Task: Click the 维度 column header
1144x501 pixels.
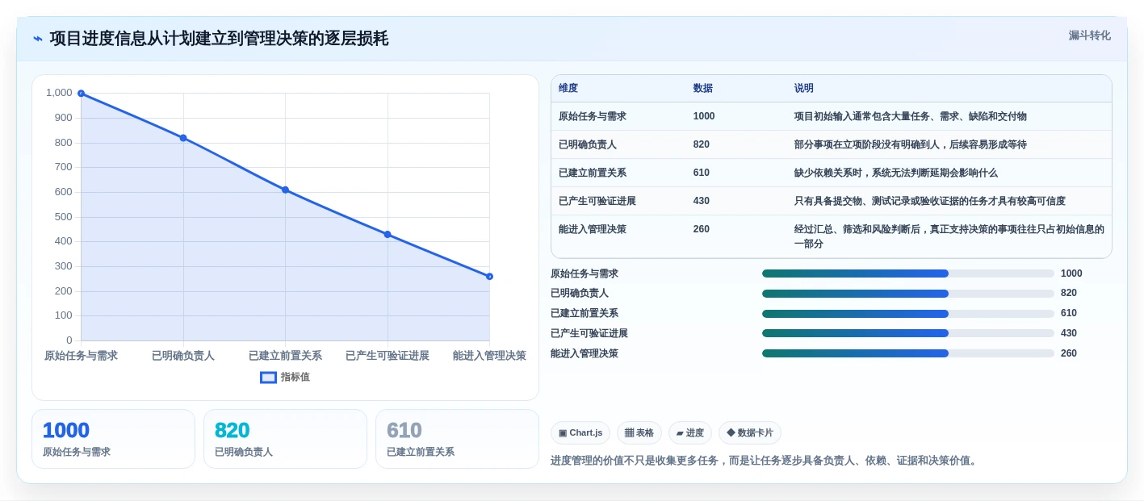Action: [x=568, y=88]
